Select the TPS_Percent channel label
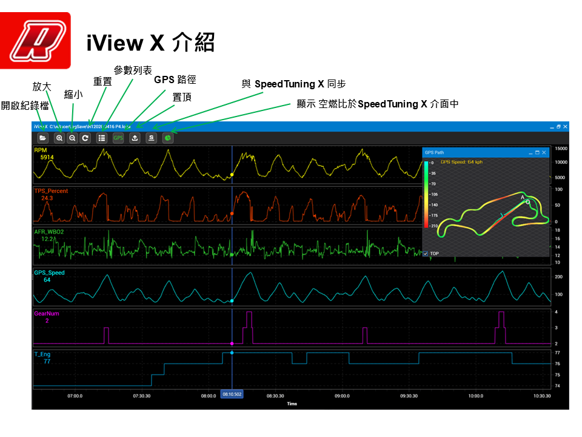The width and height of the screenshot is (582, 437). [51, 191]
